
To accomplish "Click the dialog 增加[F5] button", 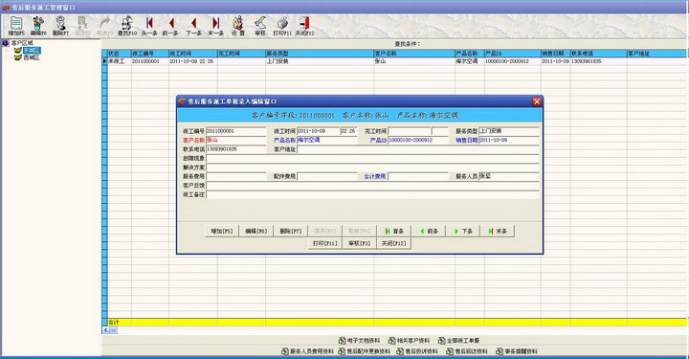I will 222,231.
